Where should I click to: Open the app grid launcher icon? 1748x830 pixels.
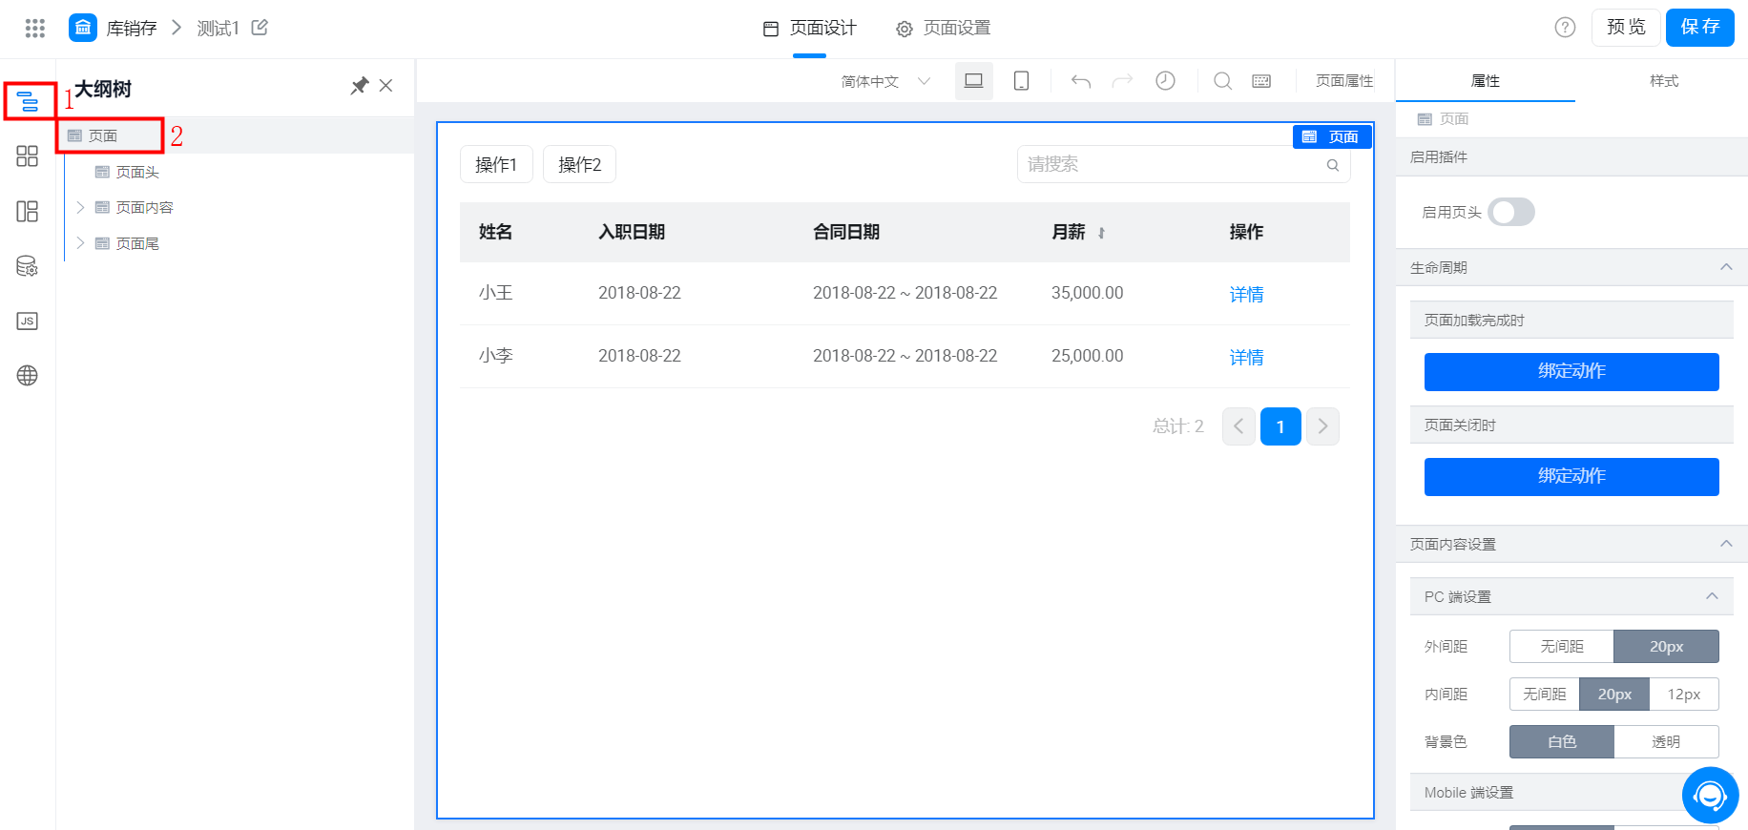pos(35,28)
